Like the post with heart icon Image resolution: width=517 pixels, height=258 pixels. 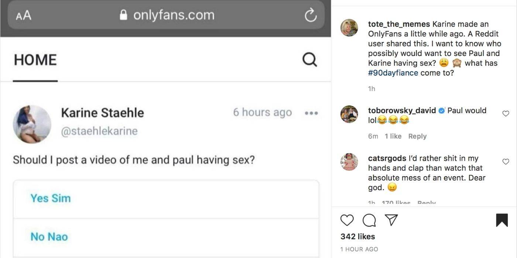[347, 220]
